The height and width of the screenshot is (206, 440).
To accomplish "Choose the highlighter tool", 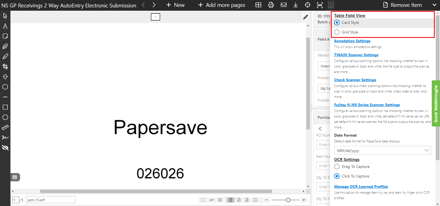I will click(5, 57).
